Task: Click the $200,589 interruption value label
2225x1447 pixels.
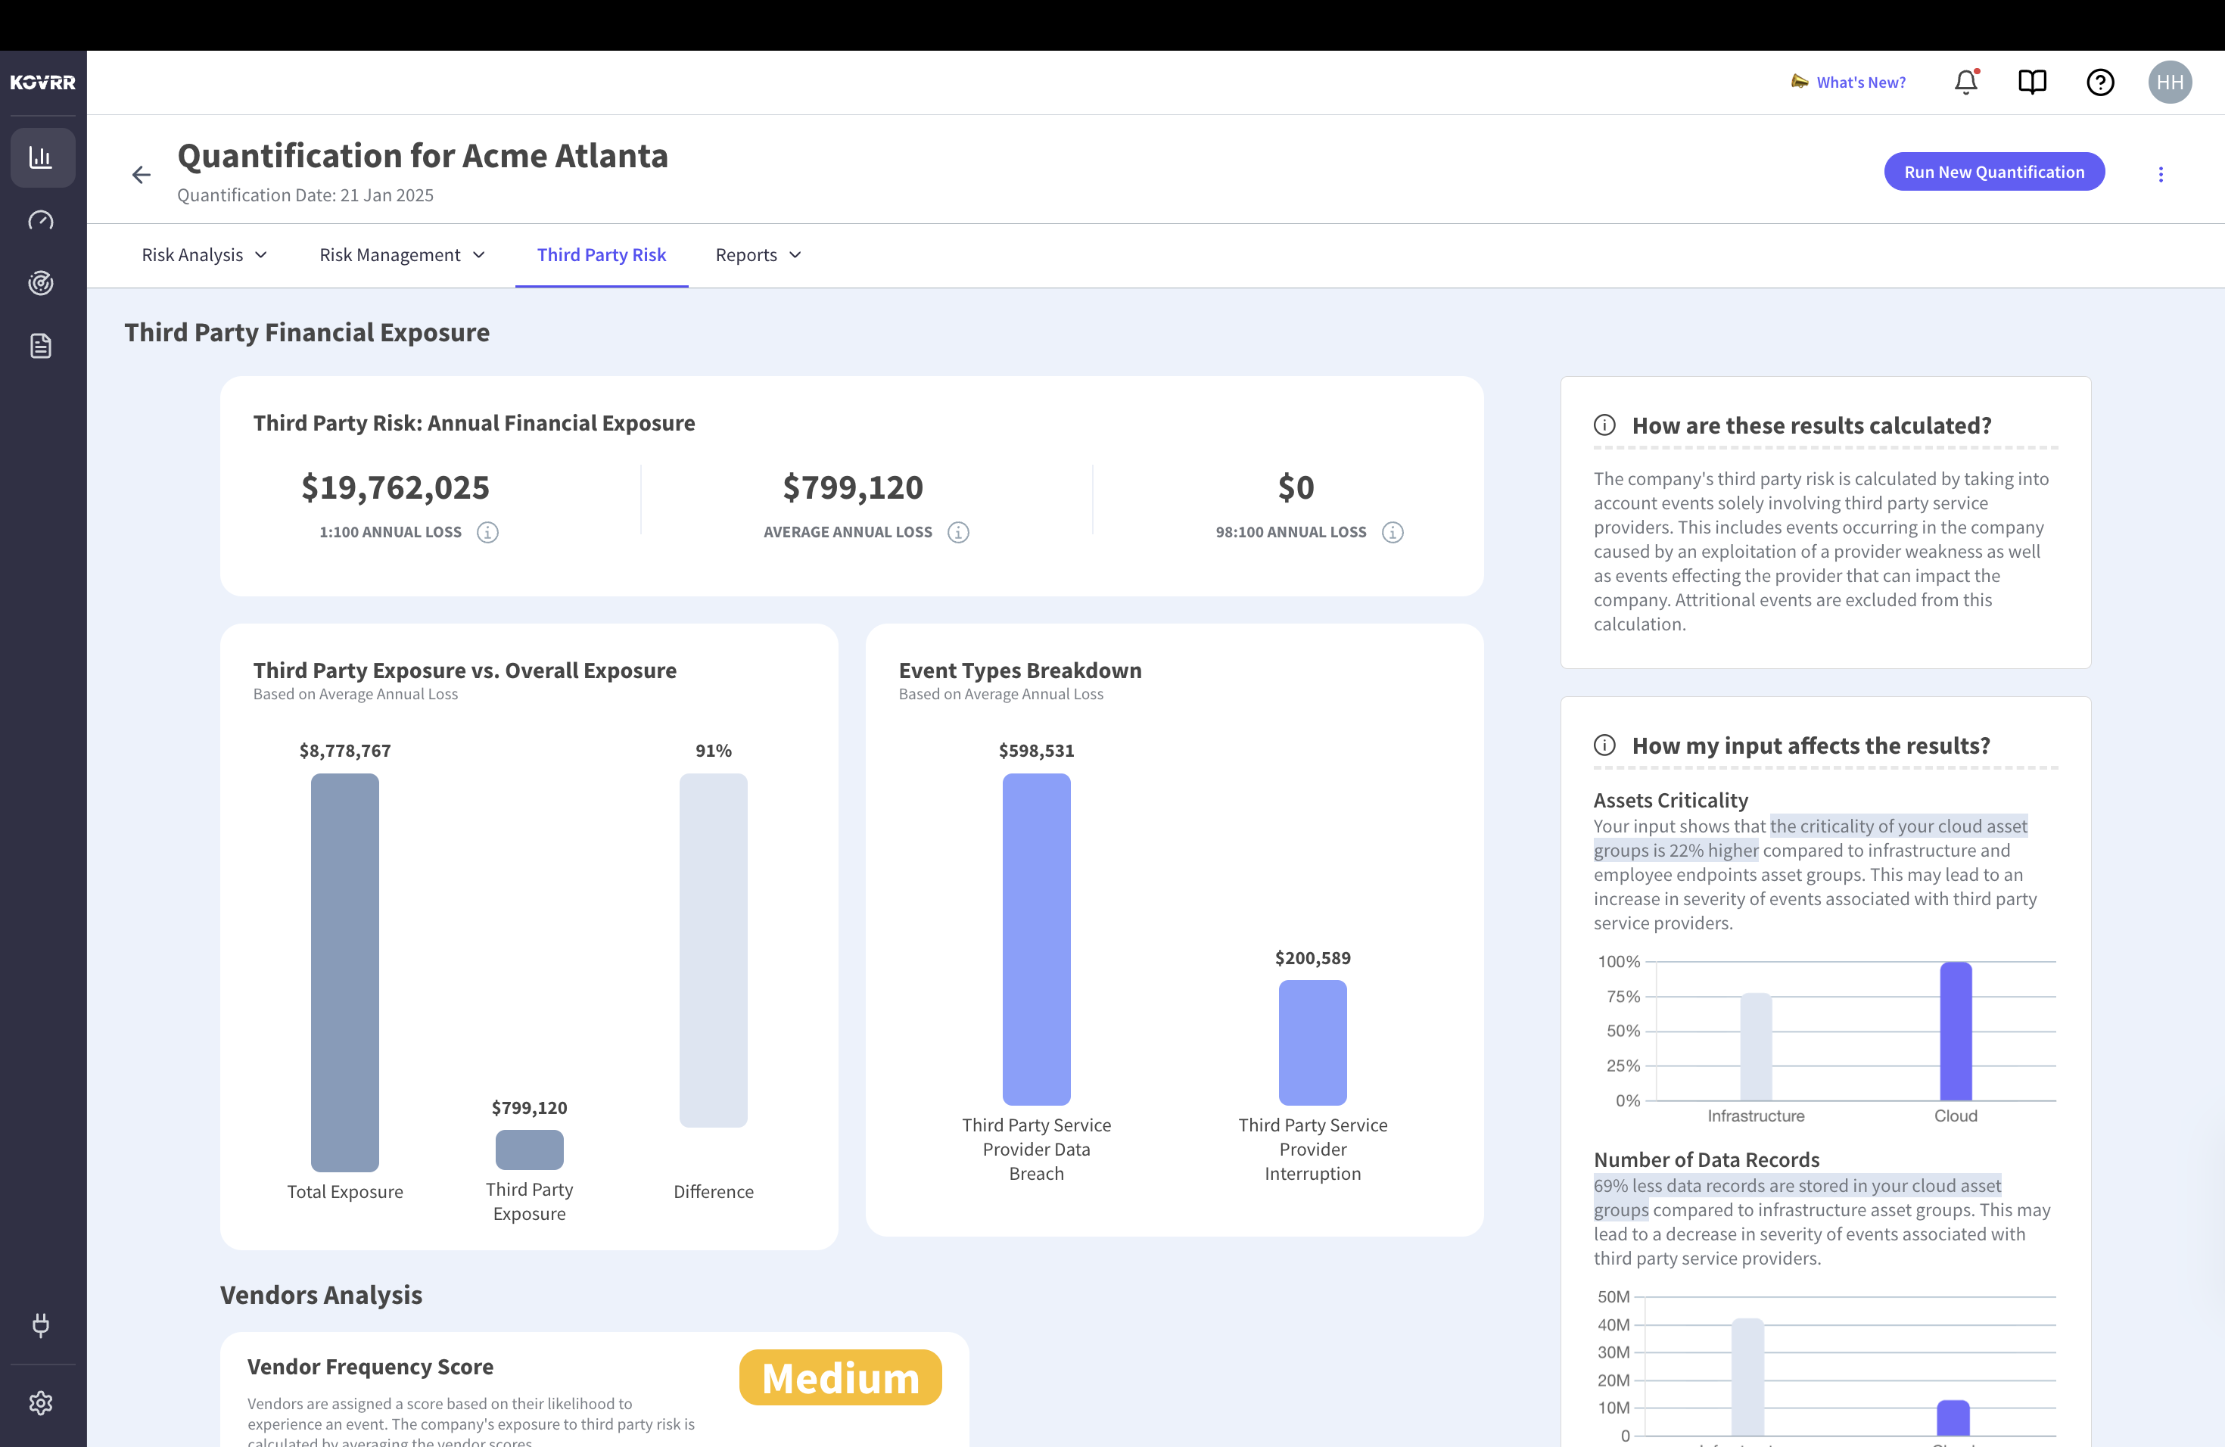Action: [1312, 958]
